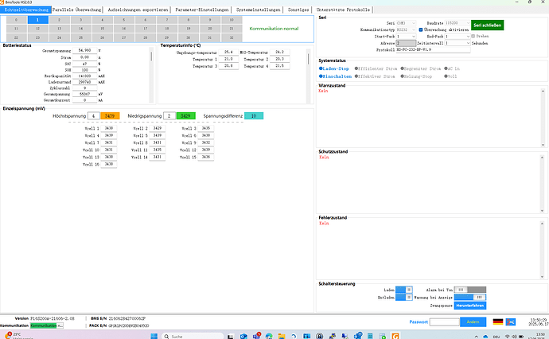The image size is (549, 339).
Task: Toggle the Entladen switch
Action: (x=403, y=297)
